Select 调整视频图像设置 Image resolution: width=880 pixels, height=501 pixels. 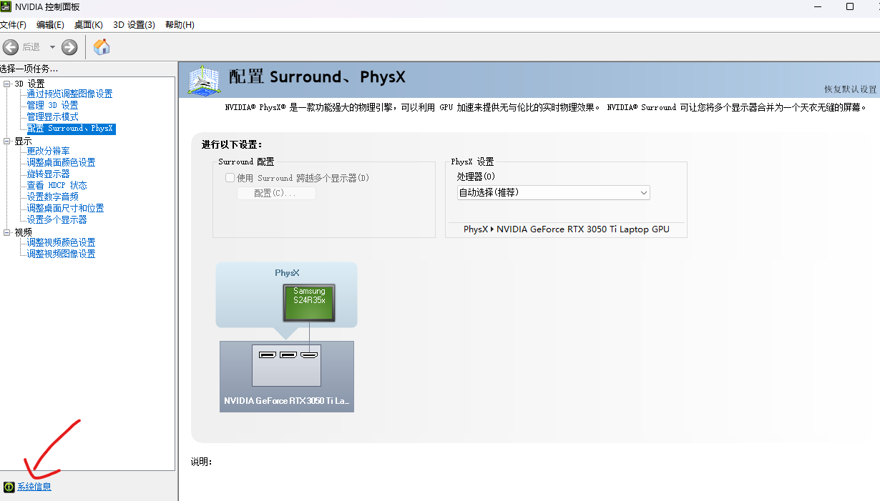click(x=61, y=254)
